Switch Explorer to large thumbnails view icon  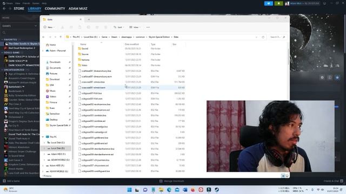(287, 176)
